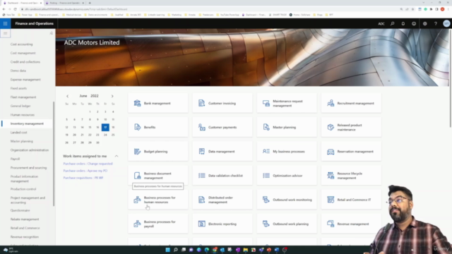This screenshot has height=254, width=452.
Task: Open the Revenue management tile
Action: 352,224
